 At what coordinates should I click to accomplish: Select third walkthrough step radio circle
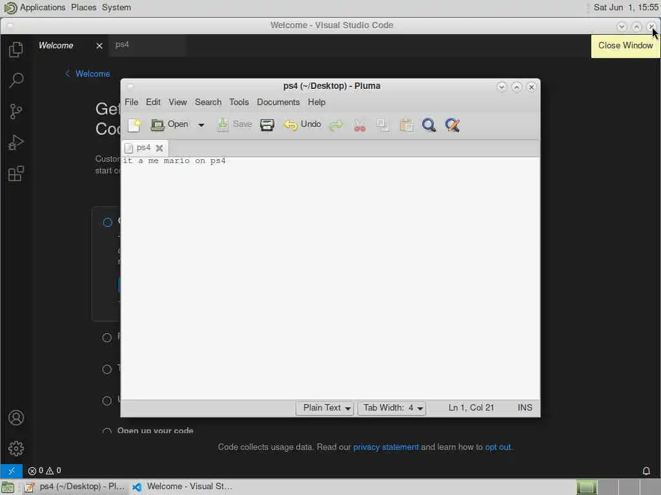coord(107,369)
